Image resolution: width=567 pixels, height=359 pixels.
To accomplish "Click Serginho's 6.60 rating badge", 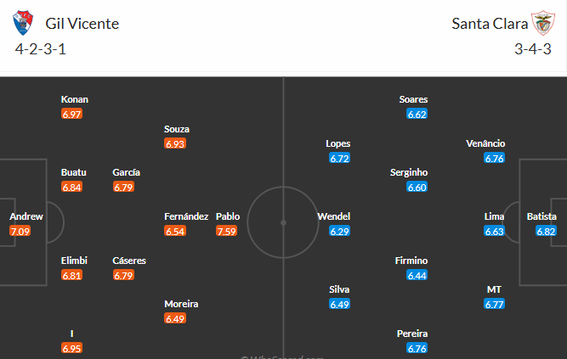I will tap(417, 188).
